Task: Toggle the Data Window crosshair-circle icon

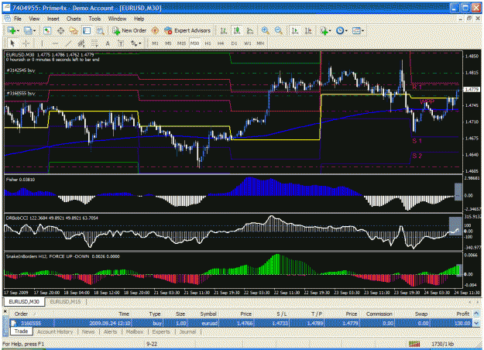Action: pos(60,30)
